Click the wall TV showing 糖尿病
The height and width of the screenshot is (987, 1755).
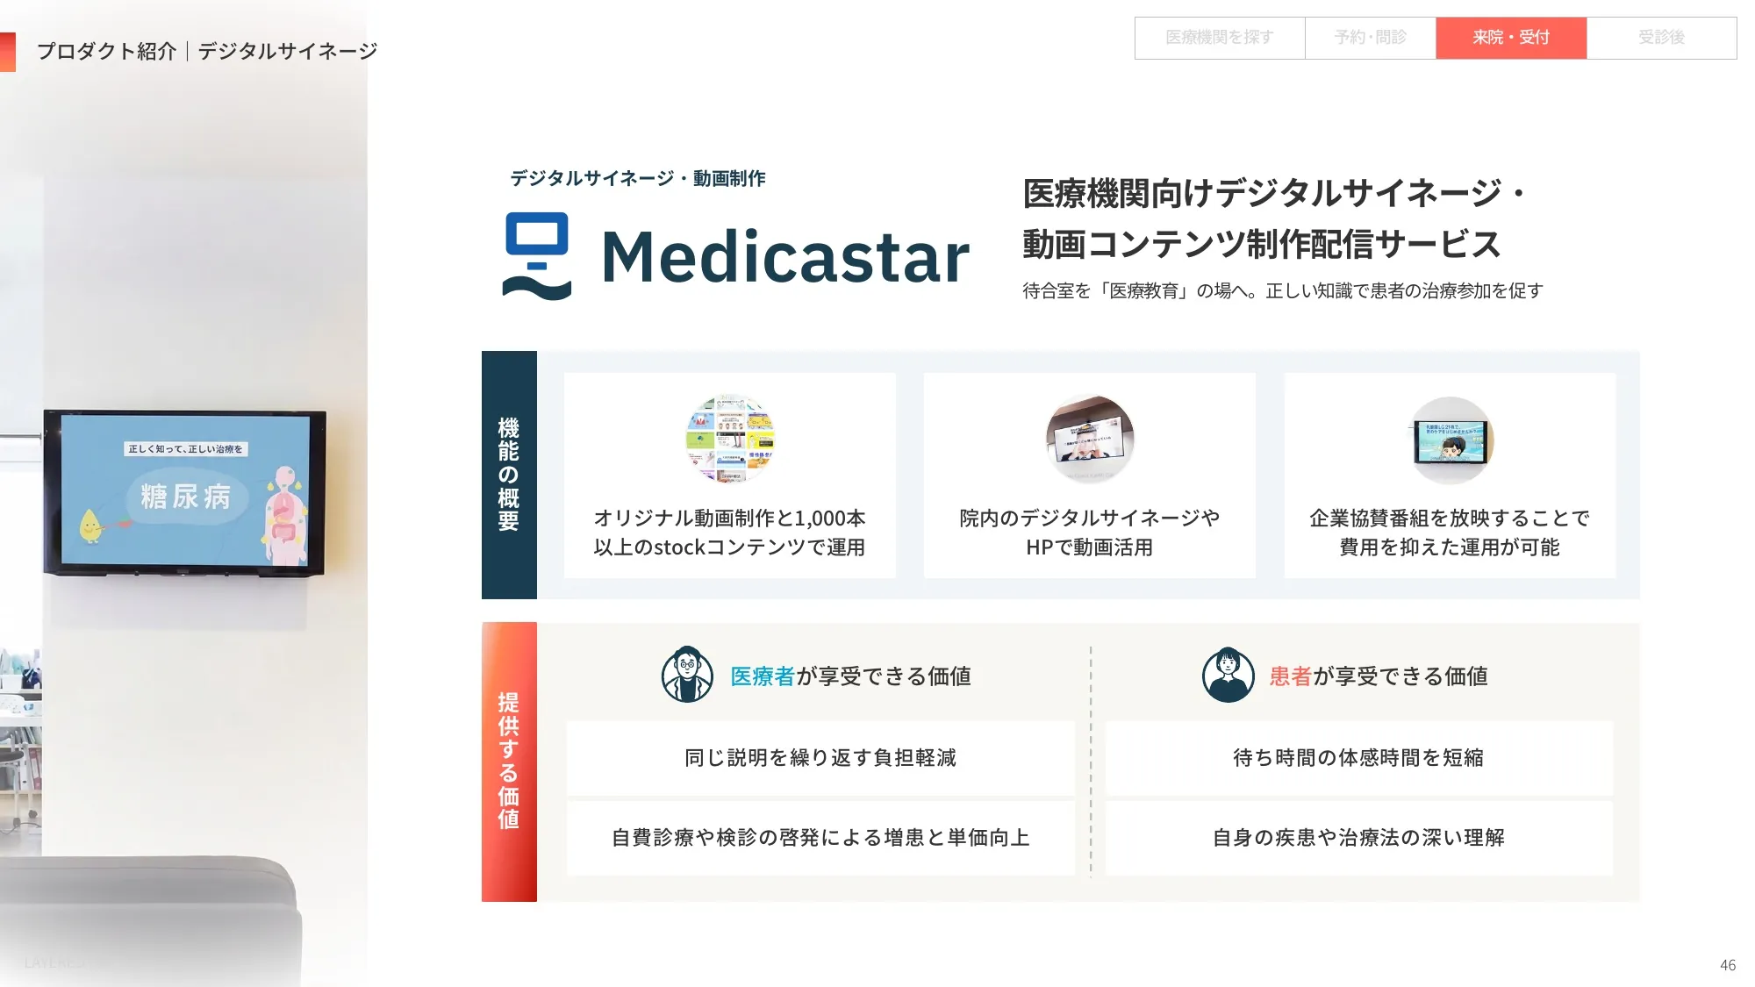pos(185,492)
